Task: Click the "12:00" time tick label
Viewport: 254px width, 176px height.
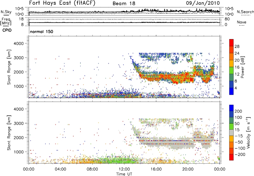Action: pyautogui.click(x=124, y=169)
